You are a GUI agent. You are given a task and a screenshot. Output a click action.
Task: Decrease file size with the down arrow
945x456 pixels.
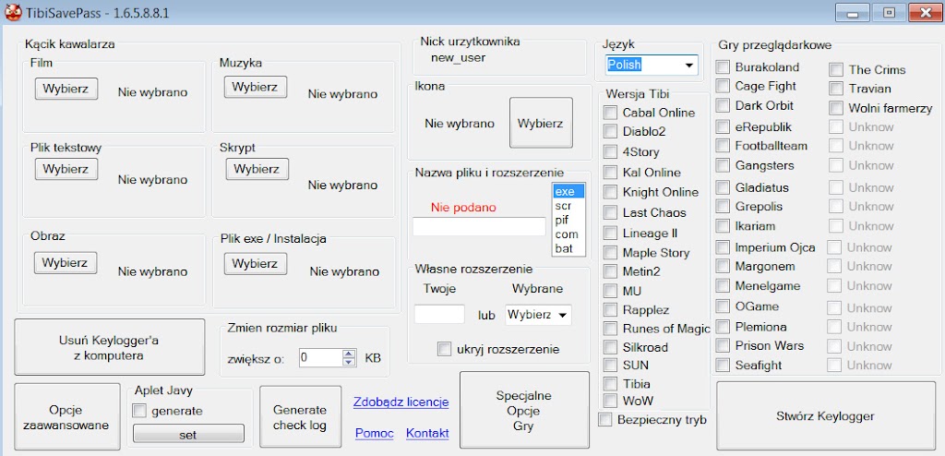click(350, 362)
